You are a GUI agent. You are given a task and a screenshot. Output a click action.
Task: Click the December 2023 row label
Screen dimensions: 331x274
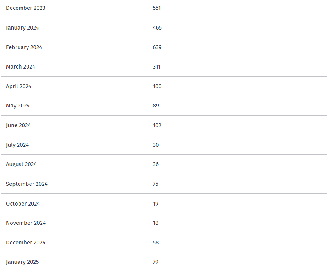click(25, 8)
